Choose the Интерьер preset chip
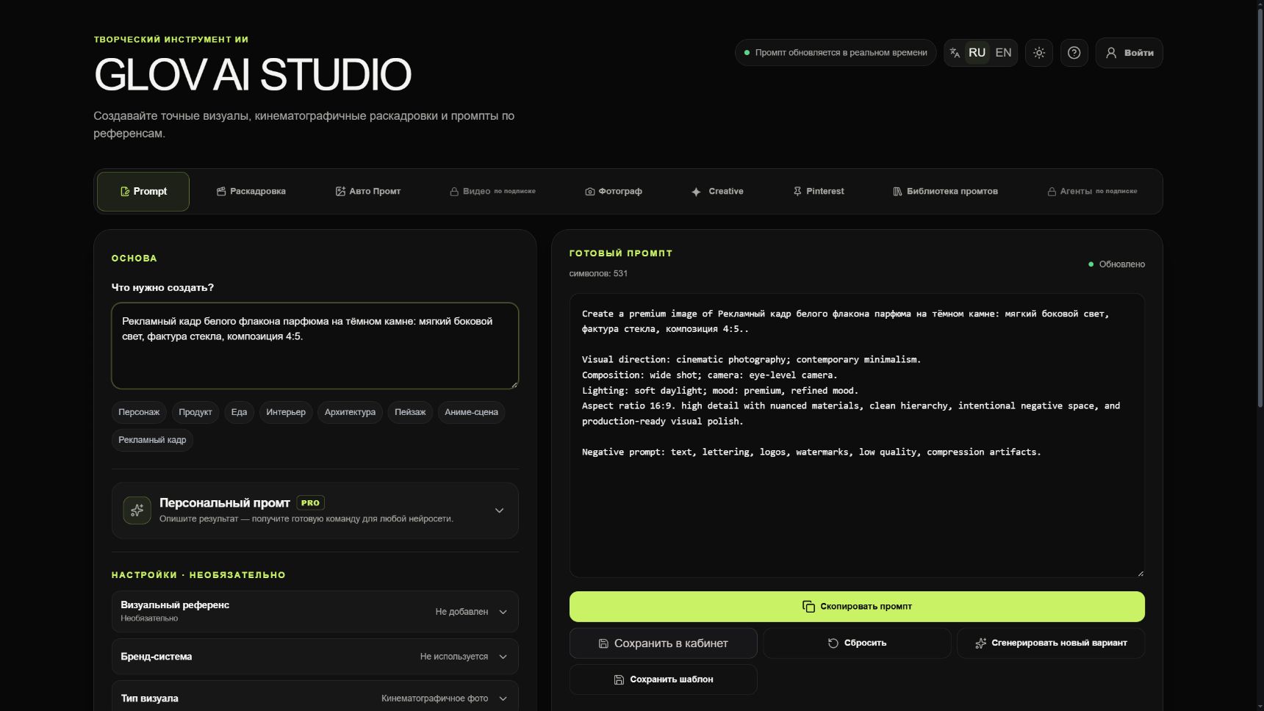 tap(286, 412)
